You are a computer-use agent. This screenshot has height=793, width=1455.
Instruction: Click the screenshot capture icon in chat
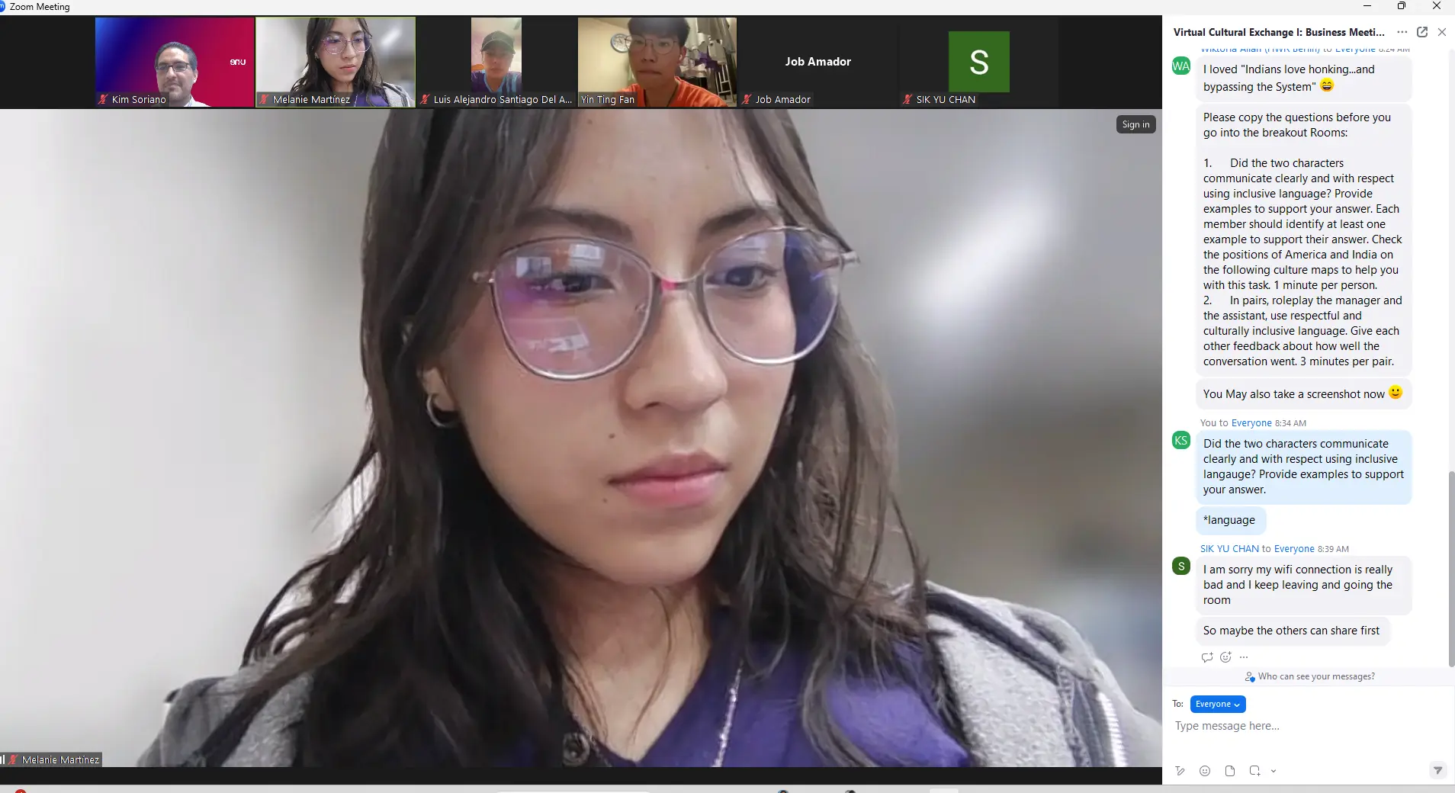coord(1254,771)
